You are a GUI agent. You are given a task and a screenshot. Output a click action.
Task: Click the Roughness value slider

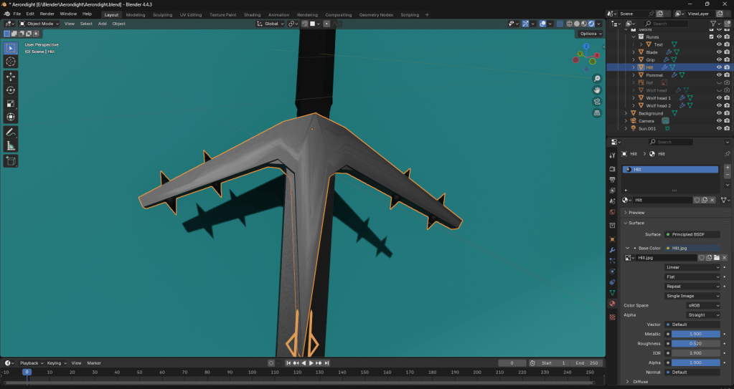(693, 343)
